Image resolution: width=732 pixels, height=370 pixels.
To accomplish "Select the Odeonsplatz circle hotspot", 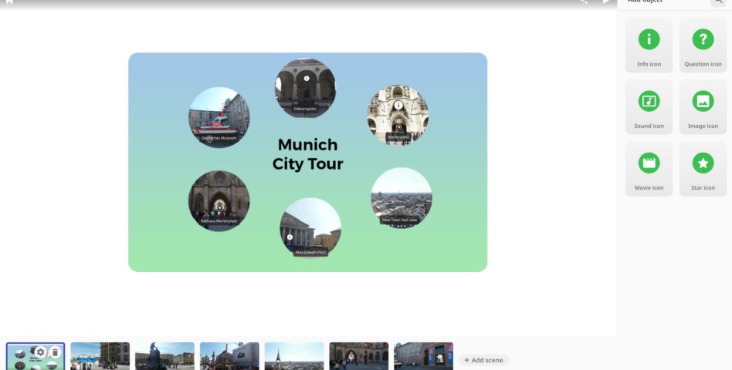I will point(305,88).
